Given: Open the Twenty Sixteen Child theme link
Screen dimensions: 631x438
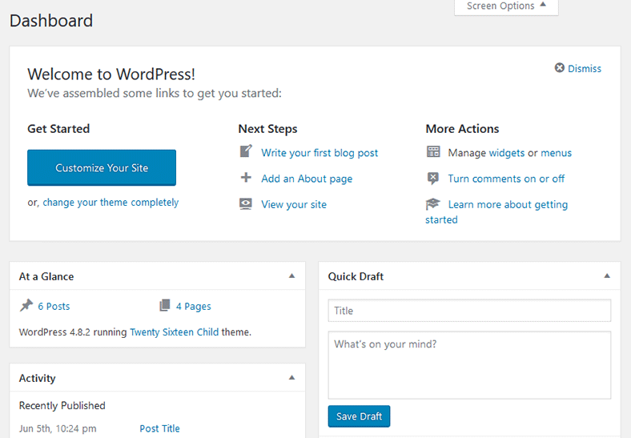Looking at the screenshot, I should point(175,332).
